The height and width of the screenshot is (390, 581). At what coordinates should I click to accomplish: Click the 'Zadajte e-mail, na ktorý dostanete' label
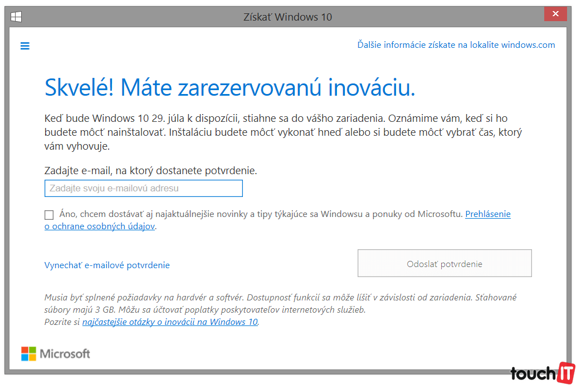pos(150,171)
